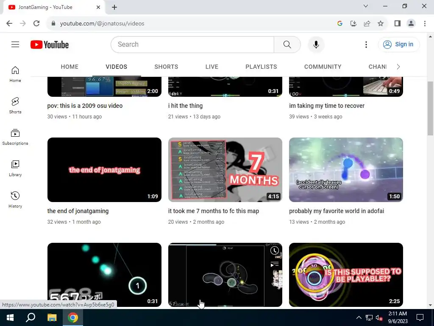Open the notification center icon
Screen dimensions: 434x326
pyautogui.click(x=420, y=318)
